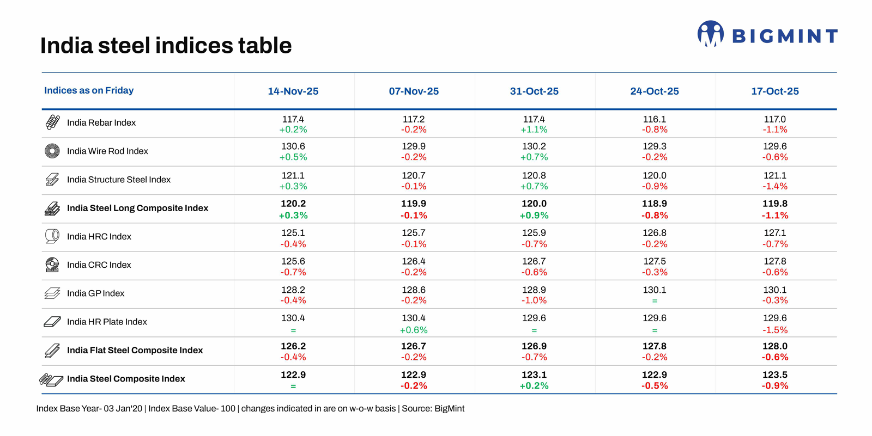Image resolution: width=872 pixels, height=436 pixels.
Task: Click the Structure Steel Index icon
Action: (x=52, y=180)
